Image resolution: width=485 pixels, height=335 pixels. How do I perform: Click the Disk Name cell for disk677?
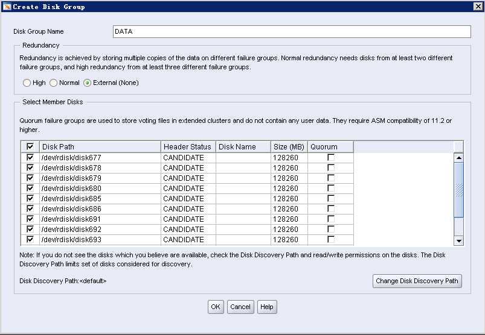pyautogui.click(x=243, y=158)
